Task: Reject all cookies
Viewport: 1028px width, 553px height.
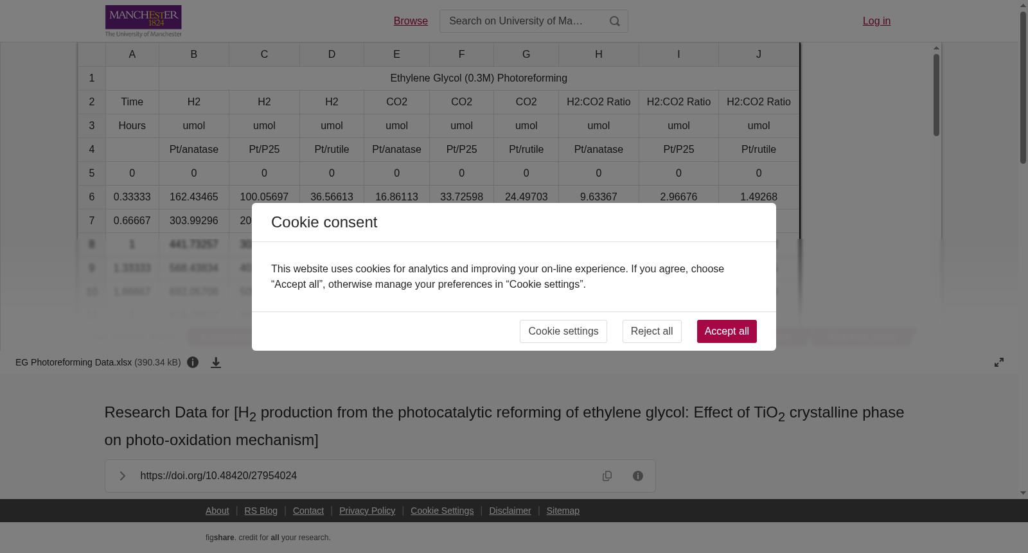Action: click(x=652, y=331)
